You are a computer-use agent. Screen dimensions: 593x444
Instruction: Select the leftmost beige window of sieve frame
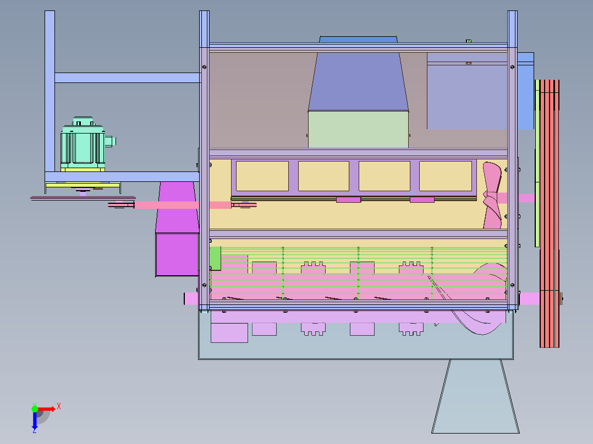(x=262, y=176)
